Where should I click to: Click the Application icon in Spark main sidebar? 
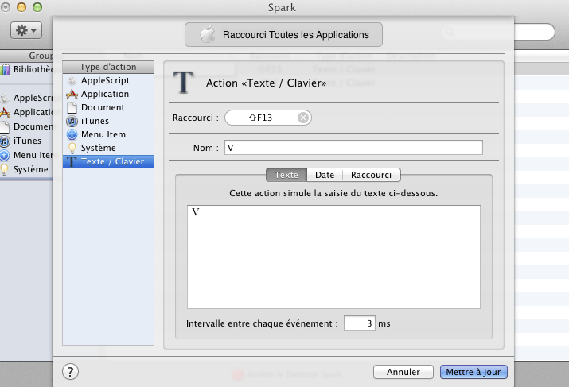5,112
